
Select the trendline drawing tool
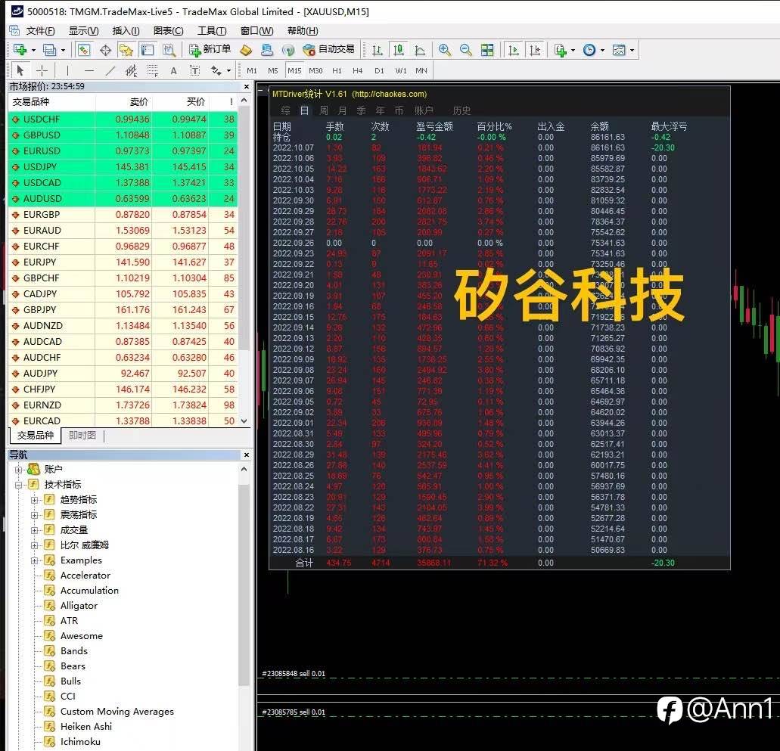pyautogui.click(x=110, y=70)
